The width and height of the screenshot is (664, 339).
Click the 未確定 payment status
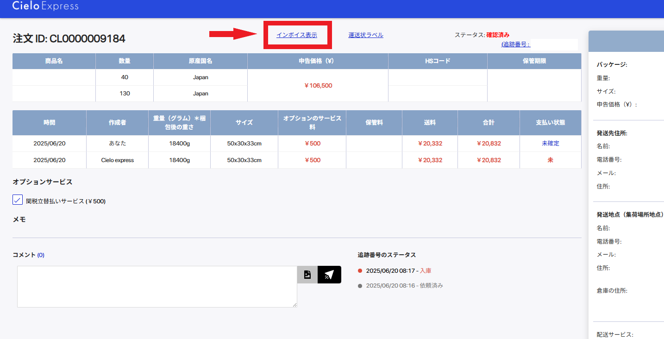(x=551, y=144)
